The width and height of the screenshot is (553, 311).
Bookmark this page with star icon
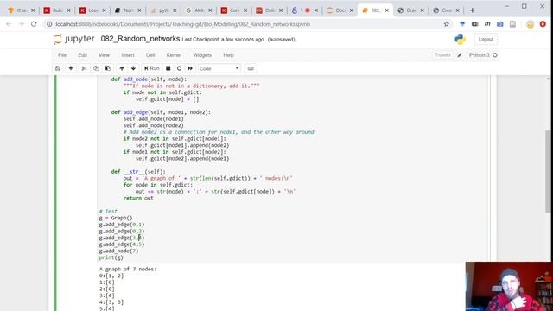pos(447,24)
